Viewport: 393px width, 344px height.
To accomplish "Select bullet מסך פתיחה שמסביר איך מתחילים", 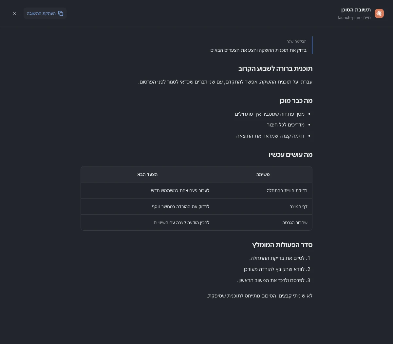I will coord(270,114).
